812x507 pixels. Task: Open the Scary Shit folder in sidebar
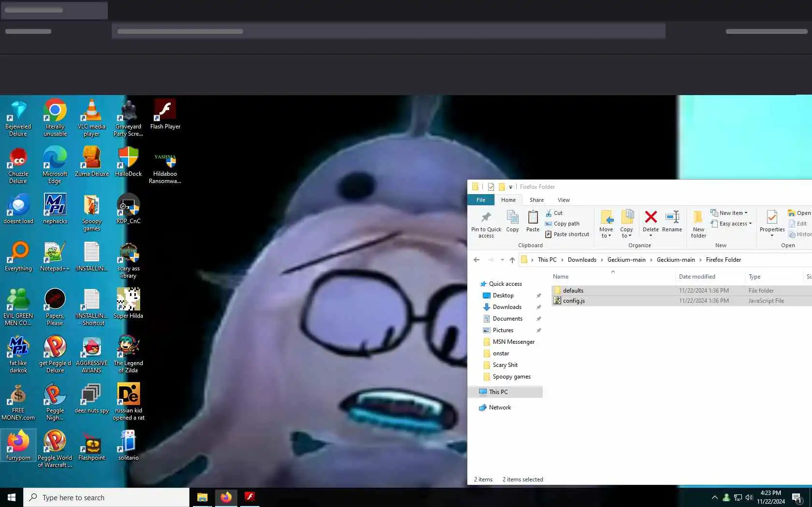coord(505,365)
